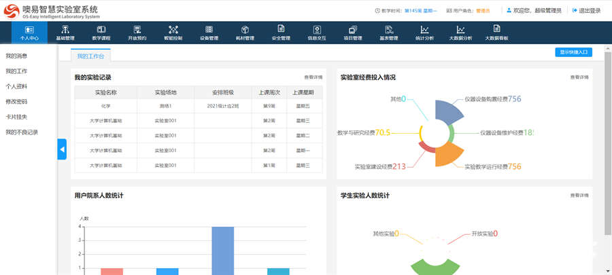Click the 显示快捷入口 button

(573, 52)
